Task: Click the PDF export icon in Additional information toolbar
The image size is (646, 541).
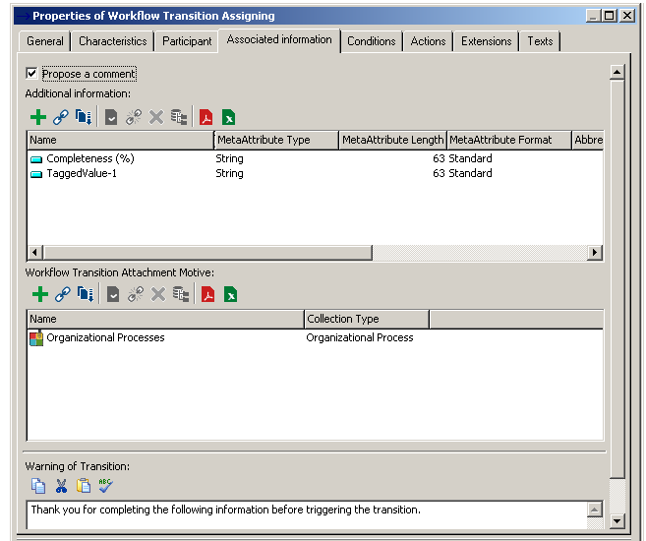Action: [206, 118]
